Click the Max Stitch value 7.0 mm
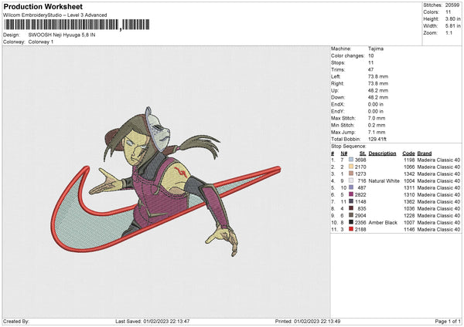The image size is (464, 327). (x=377, y=118)
